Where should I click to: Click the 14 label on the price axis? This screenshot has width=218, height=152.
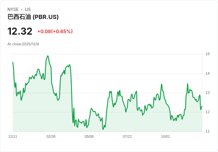(207, 73)
